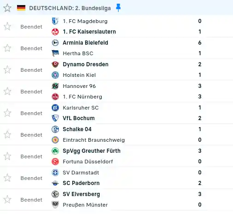The width and height of the screenshot is (233, 214).
Task: Click the Schalke 04 crest
Action: coord(55,129)
